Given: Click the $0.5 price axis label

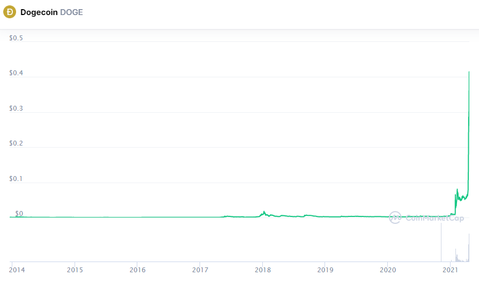Looking at the screenshot, I should [x=17, y=38].
